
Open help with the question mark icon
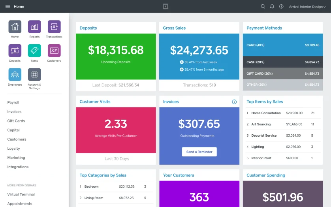pyautogui.click(x=281, y=7)
